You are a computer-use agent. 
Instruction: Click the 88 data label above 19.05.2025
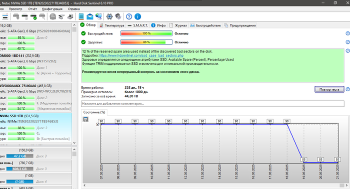[x=303, y=159]
